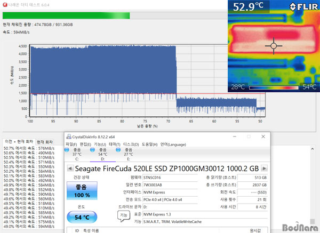
Task: Click the features field S.M.A.R.T., TRIM
Action: point(205,222)
